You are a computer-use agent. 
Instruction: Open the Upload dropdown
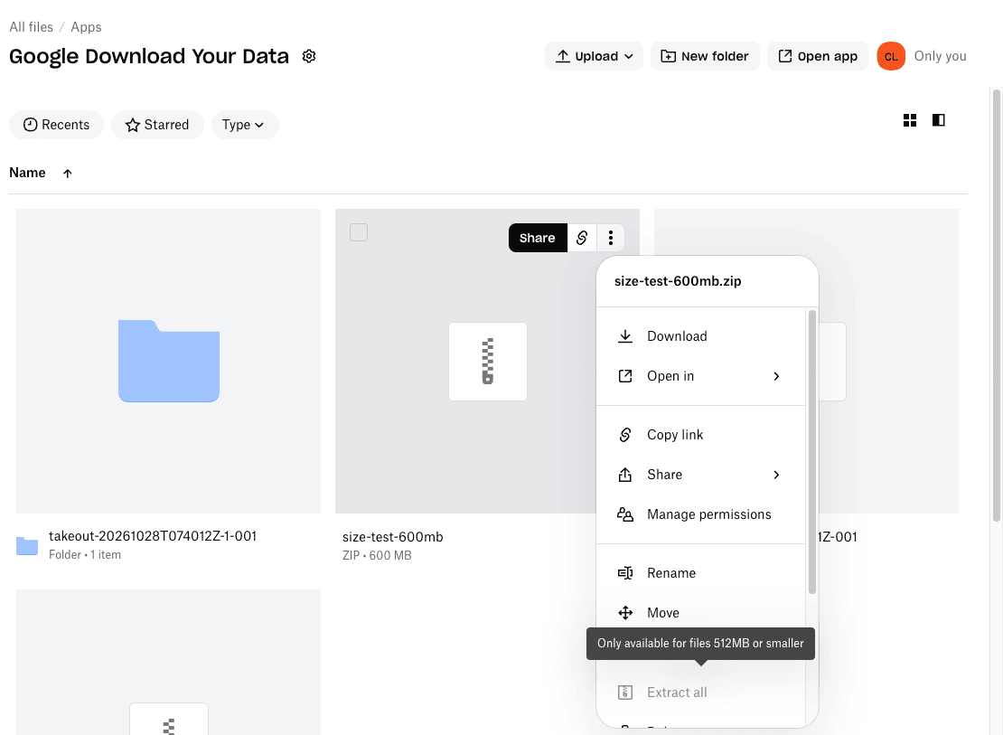594,56
